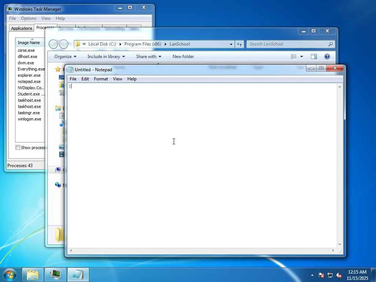Screen dimensions: 376x282
Task: Open view options dropdown arrow
Action: (x=301, y=57)
